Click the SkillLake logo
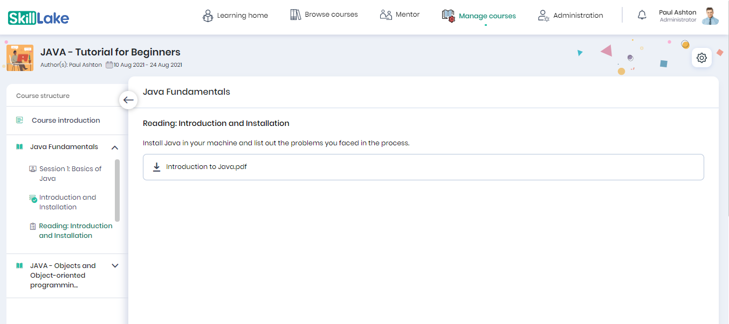The image size is (729, 324). 38,18
